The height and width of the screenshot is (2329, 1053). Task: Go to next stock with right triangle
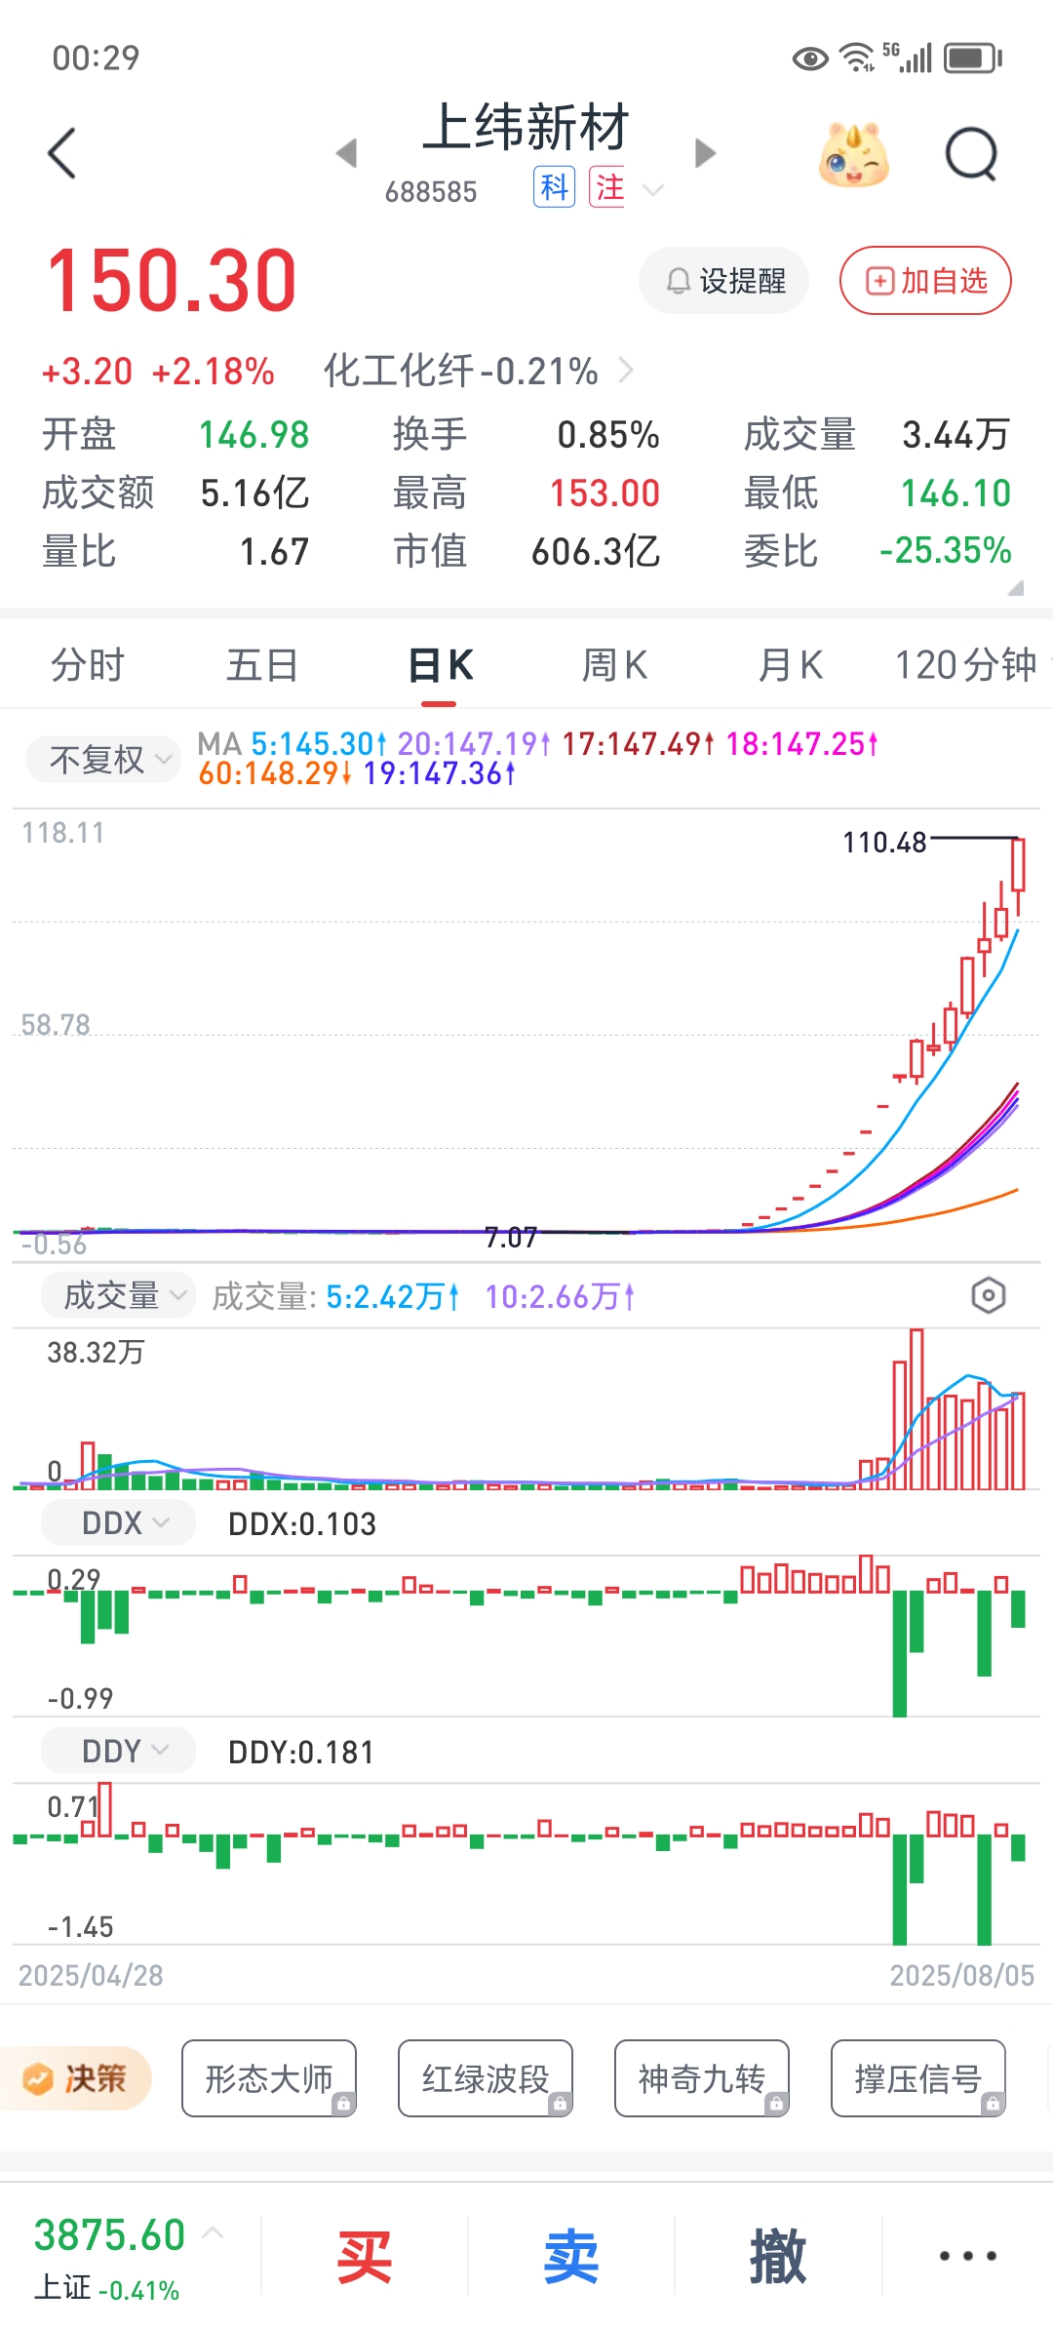pos(705,153)
